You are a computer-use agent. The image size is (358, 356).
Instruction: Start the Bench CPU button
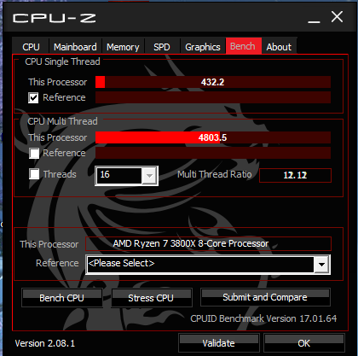click(62, 298)
